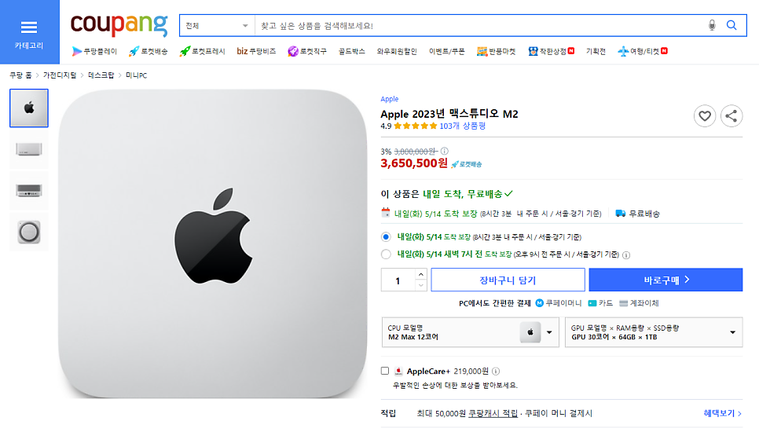Open 로켓배송 in the navigation bar
Screen dimensions: 759x432
tap(148, 51)
